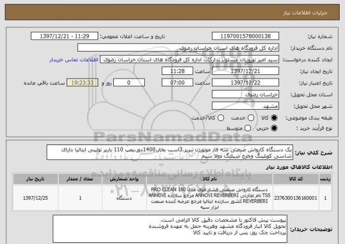Image resolution: width=345 pixels, height=244 pixels.
Task: Click the need date cell 1397/12/25
Action: pos(35,198)
